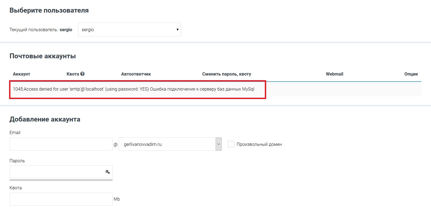Select the Автоответчик column header

click(136, 74)
